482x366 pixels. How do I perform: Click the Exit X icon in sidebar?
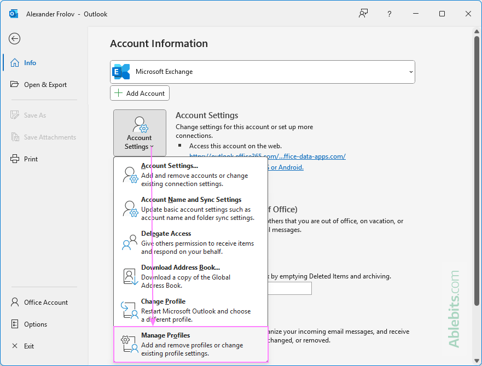click(14, 346)
